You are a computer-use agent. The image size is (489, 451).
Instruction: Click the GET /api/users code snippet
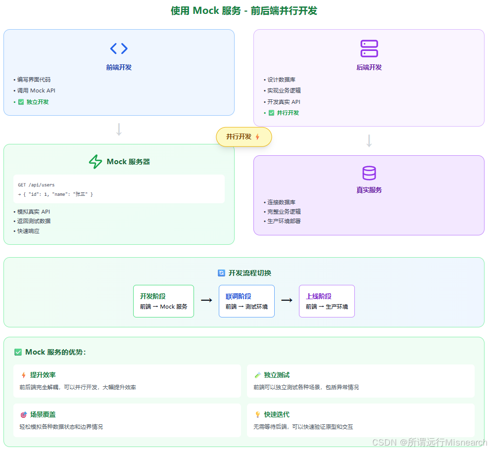119,188
